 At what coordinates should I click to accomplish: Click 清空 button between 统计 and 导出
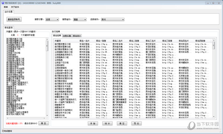(122, 123)
